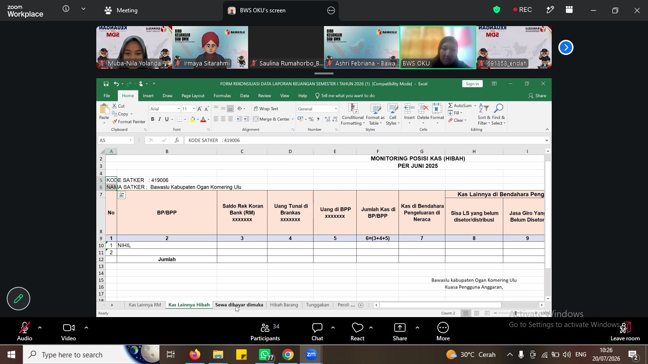Viewport: 648px width, 364px height.
Task: Switch to Sewa dibayar dimuka sheet tab
Action: [239, 305]
